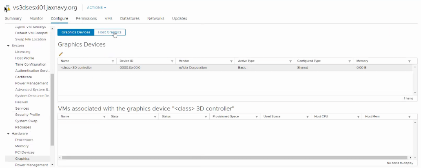Open filter for Provisioned Space column
The width and height of the screenshot is (421, 168).
coord(257,117)
